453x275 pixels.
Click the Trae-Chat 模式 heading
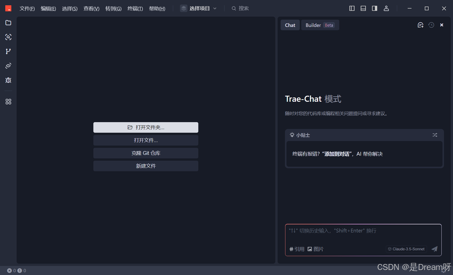[x=313, y=99]
